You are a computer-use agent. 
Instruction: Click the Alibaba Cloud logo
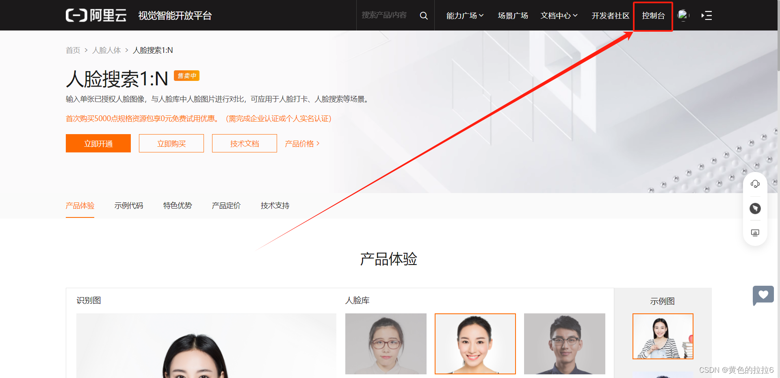[96, 15]
